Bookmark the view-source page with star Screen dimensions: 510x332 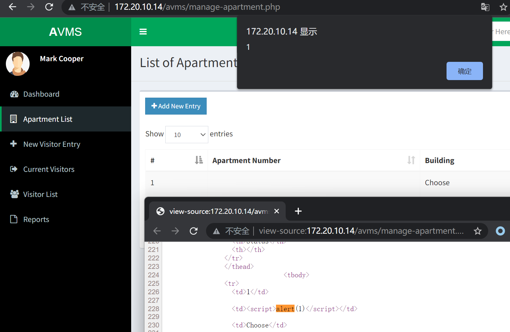(x=477, y=231)
